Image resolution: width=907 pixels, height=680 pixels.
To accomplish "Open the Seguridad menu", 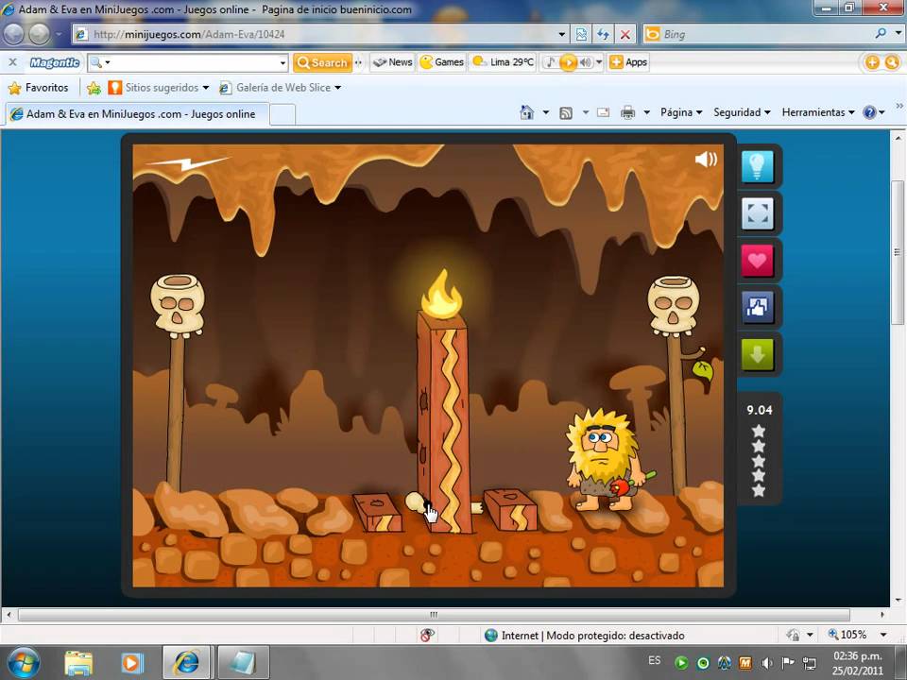I will click(742, 112).
